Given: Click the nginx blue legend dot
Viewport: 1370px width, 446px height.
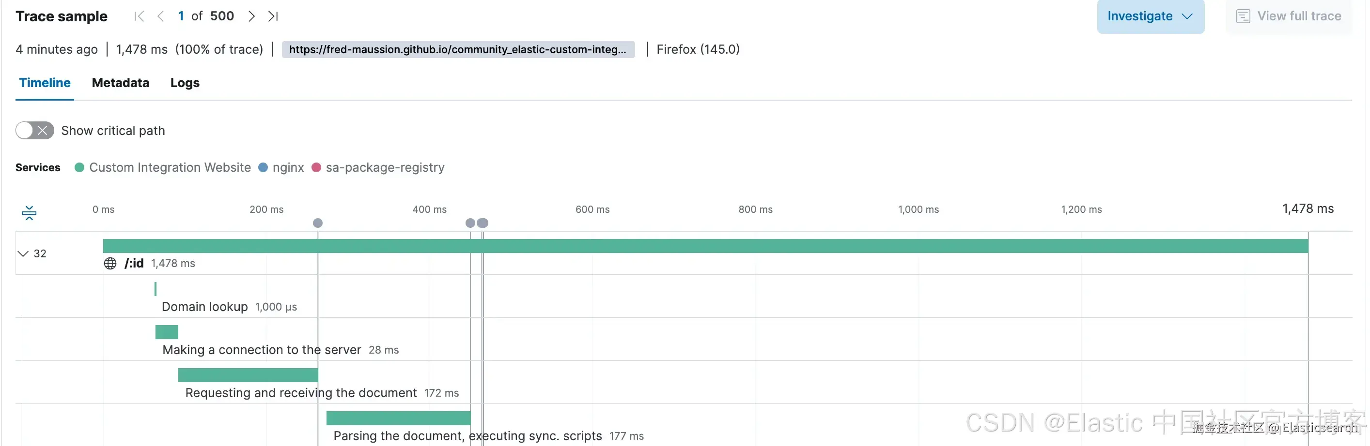Looking at the screenshot, I should [263, 168].
